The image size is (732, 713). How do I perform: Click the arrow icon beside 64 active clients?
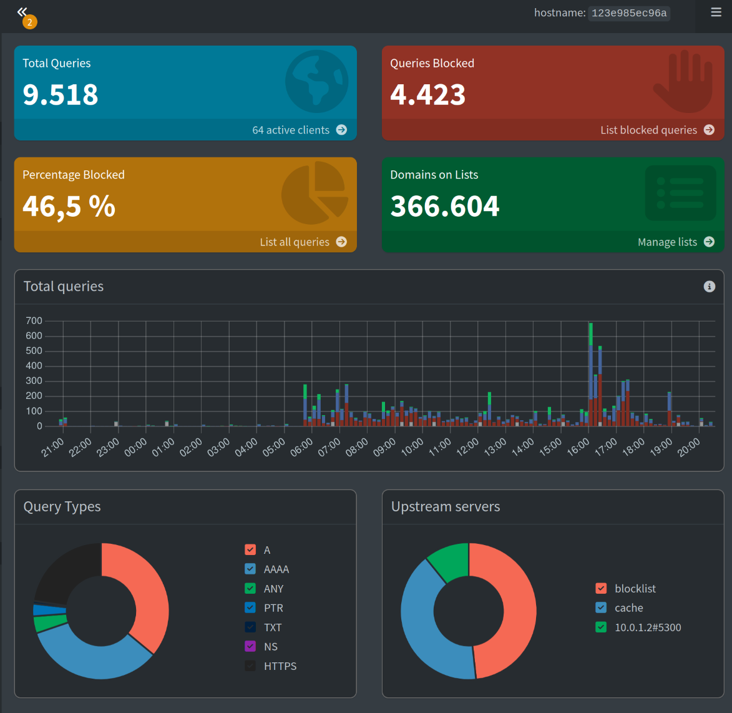click(x=342, y=130)
